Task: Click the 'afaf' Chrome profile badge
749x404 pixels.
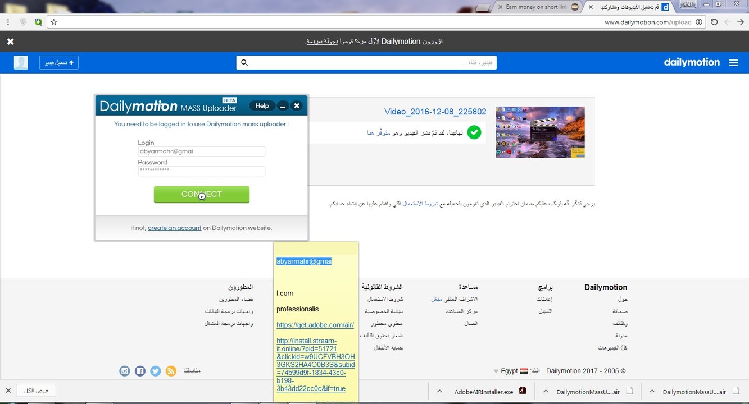Action: pyautogui.click(x=688, y=4)
